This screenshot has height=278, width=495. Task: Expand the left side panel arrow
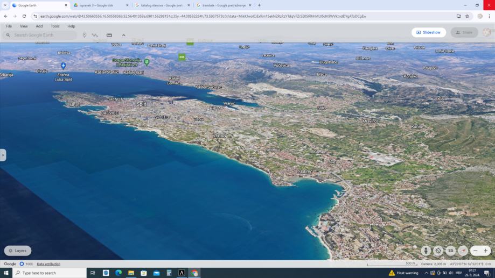[3, 155]
